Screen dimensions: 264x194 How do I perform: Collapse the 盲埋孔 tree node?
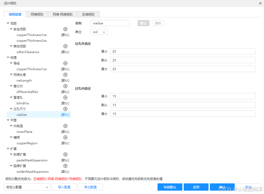[11, 97]
